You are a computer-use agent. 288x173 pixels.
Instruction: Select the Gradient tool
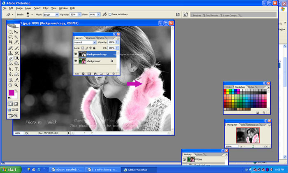(x=16, y=58)
